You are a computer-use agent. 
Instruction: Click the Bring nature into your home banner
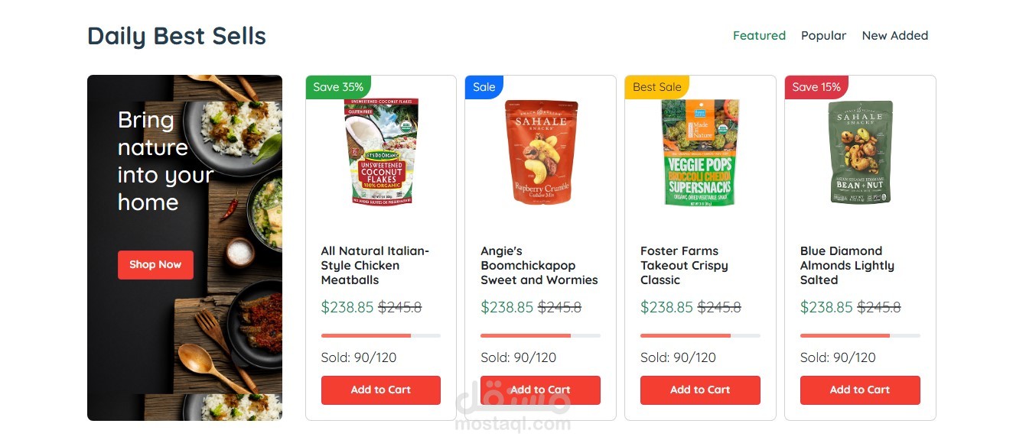click(184, 247)
